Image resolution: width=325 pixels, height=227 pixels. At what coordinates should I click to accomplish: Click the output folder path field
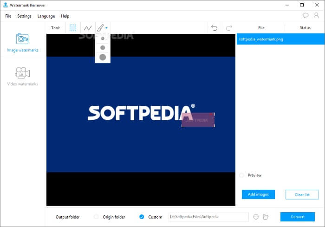tap(208, 217)
